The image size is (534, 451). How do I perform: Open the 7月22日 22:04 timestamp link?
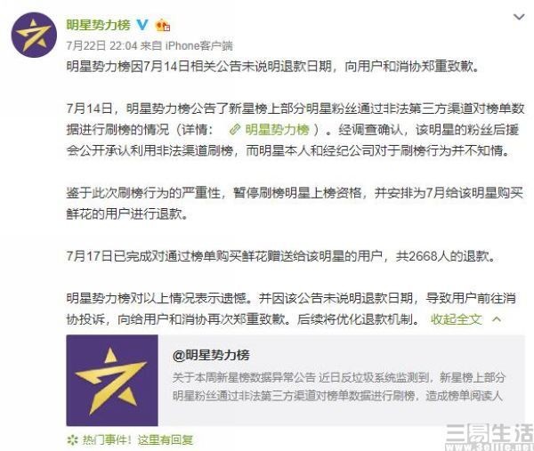pyautogui.click(x=101, y=45)
